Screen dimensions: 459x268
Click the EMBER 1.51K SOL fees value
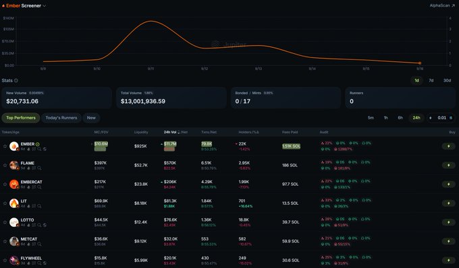point(292,146)
